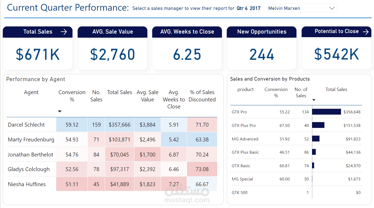Viewport: 374px width, 208px height.
Task: Click Marty Freudenburg's $103,871 total sales cell
Action: [120, 140]
